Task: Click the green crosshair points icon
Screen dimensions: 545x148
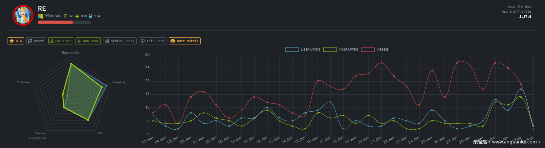Action: (66, 16)
